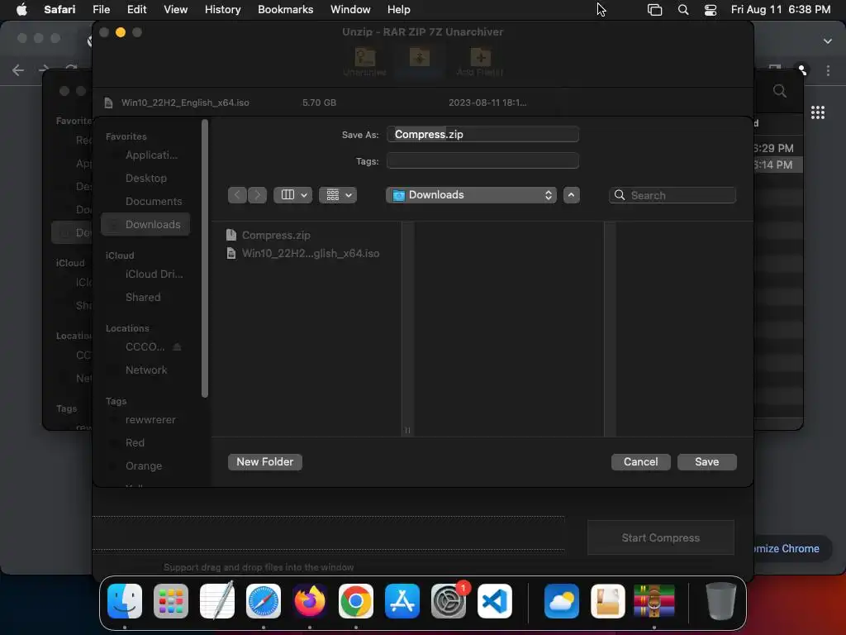Screen dimensions: 846x635
Task: Open Safari from the Dock
Action: pyautogui.click(x=264, y=601)
